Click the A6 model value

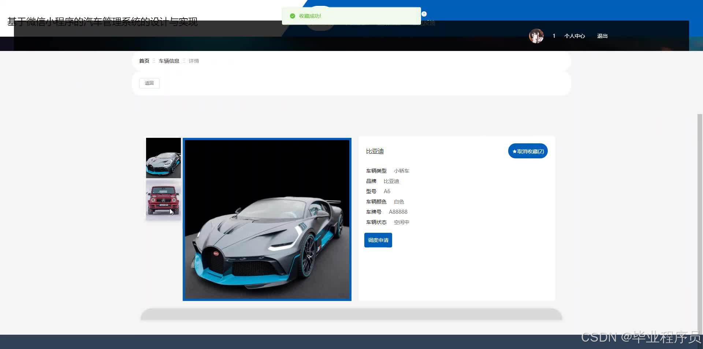point(387,191)
